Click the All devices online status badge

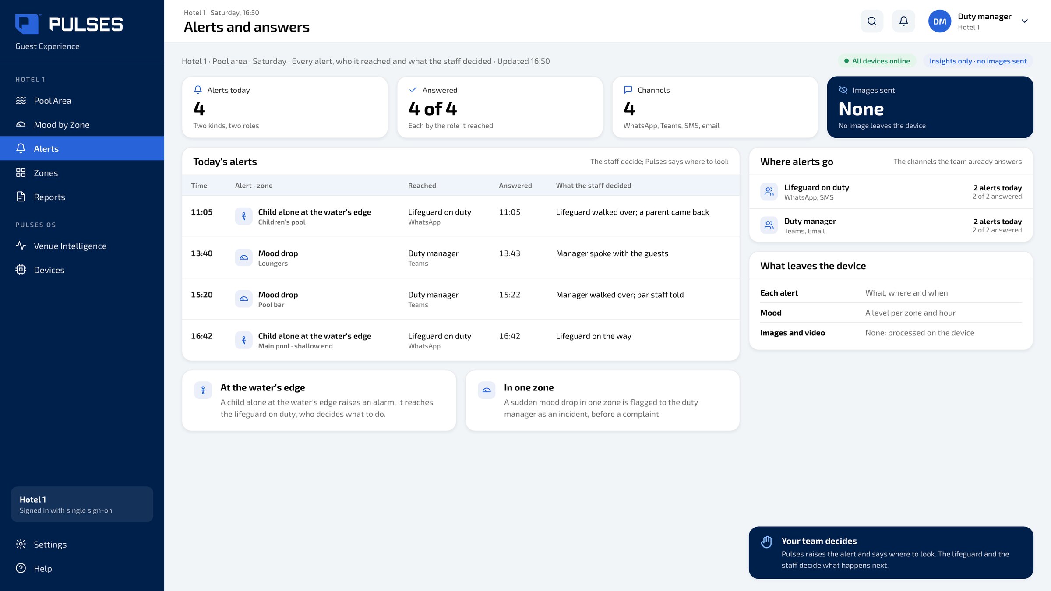point(877,61)
